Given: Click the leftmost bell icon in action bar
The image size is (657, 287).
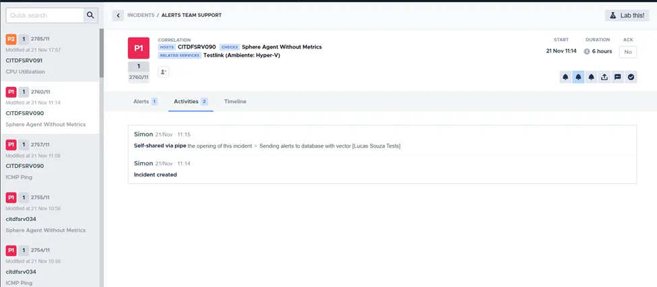Looking at the screenshot, I should click(565, 77).
